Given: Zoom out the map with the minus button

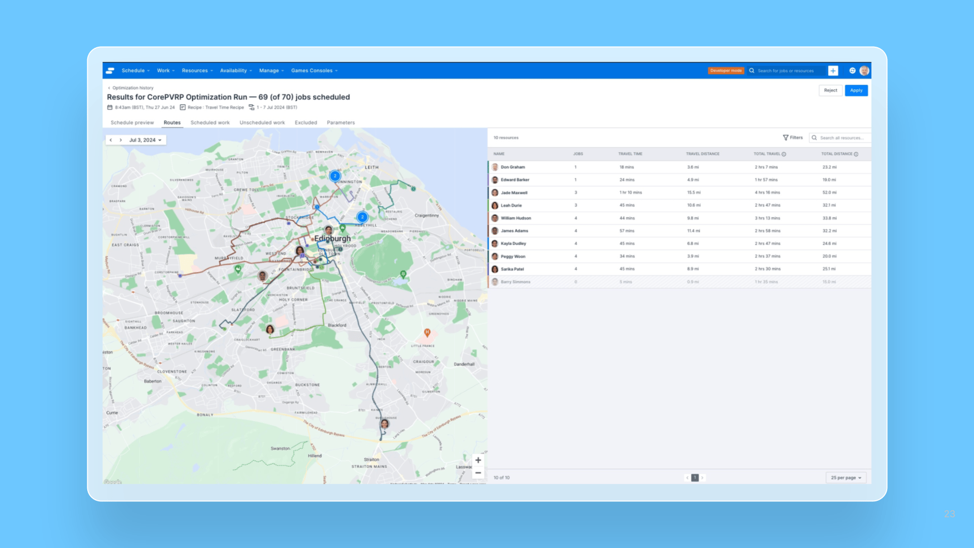Looking at the screenshot, I should [x=478, y=473].
